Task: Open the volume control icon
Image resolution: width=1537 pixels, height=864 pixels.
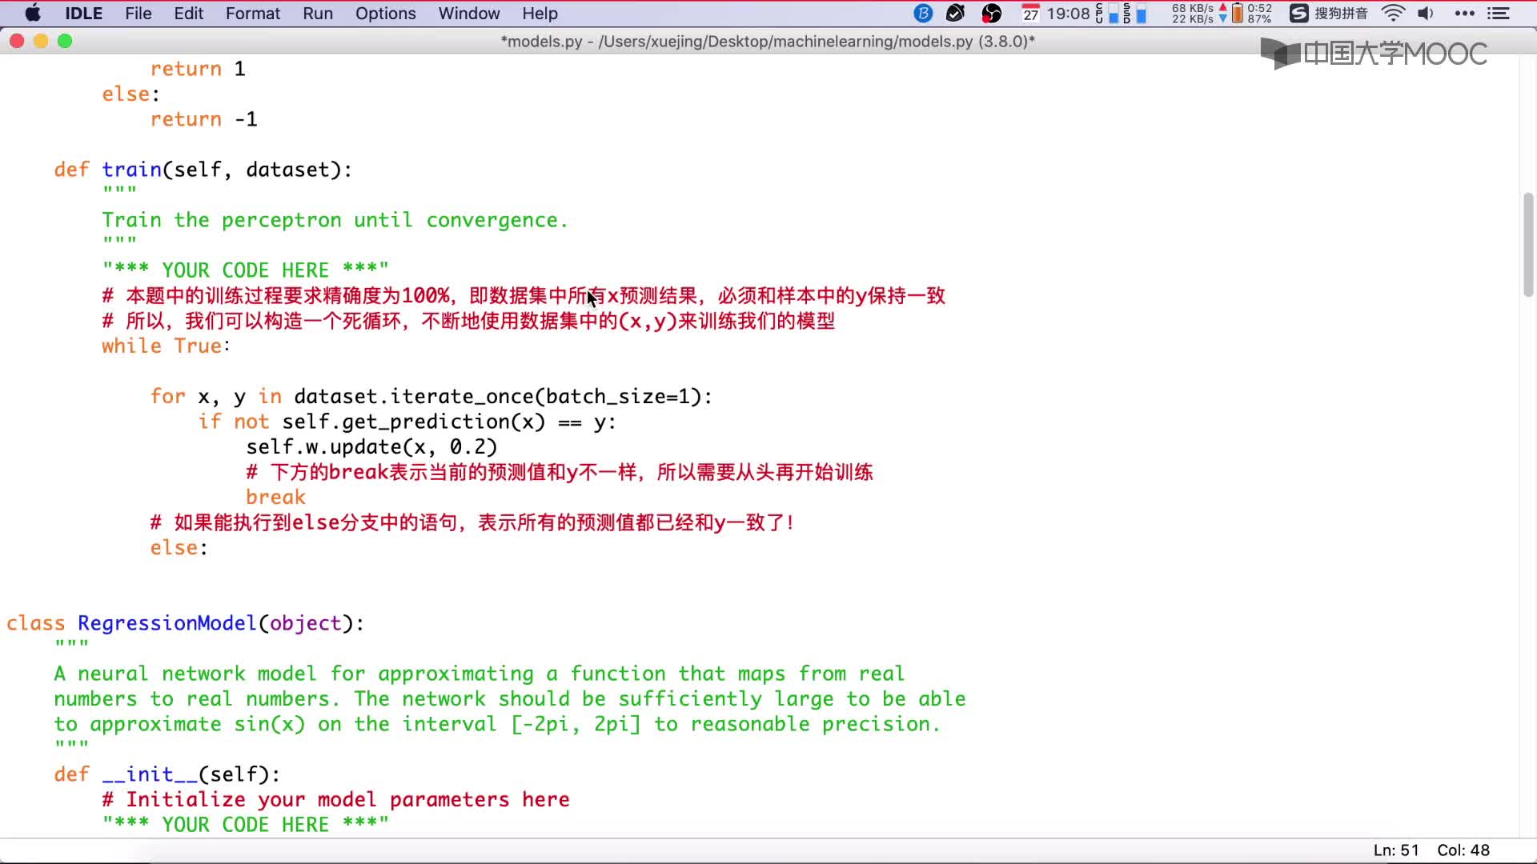Action: click(x=1426, y=14)
